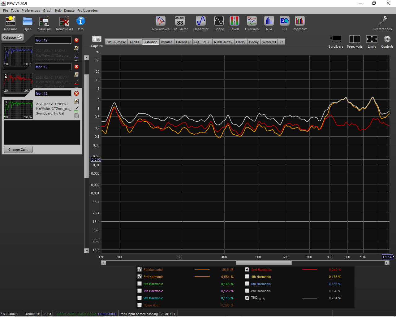Viewport: 396px width, 317px height.
Task: Remove measurement 1 with red X
Action: (x=76, y=40)
